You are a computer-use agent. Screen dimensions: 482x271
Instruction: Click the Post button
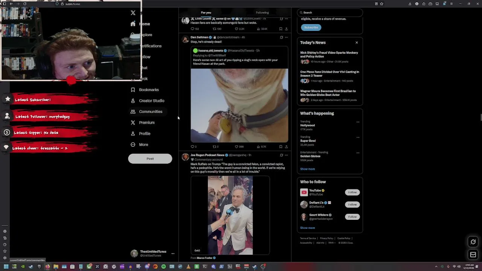coord(150,158)
